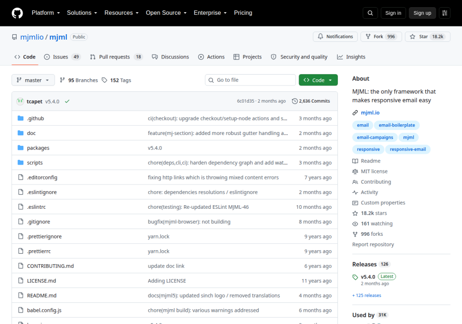The image size is (462, 324).
Task: Click the link icon beside mjml.io
Action: pos(355,112)
